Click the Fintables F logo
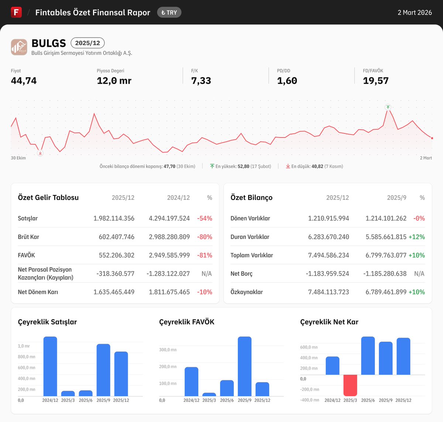 pos(16,12)
